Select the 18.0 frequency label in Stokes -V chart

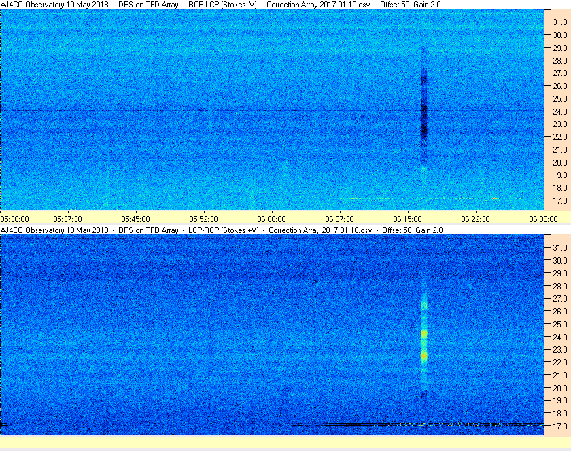pos(560,188)
